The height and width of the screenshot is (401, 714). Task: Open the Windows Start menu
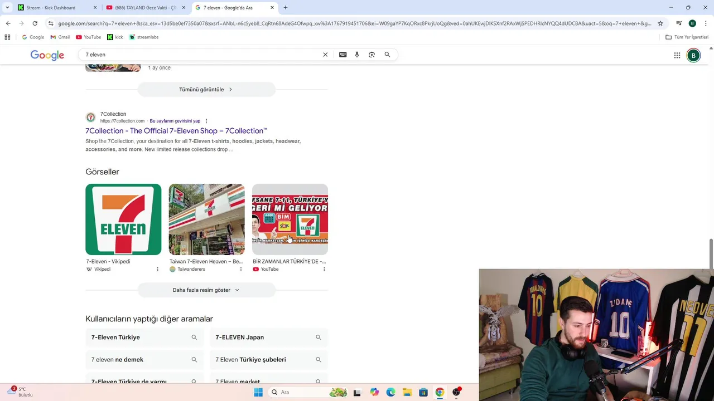[x=258, y=392]
